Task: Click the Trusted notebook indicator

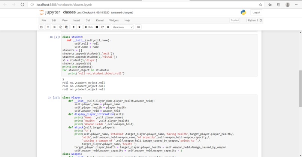Action: click(235, 20)
